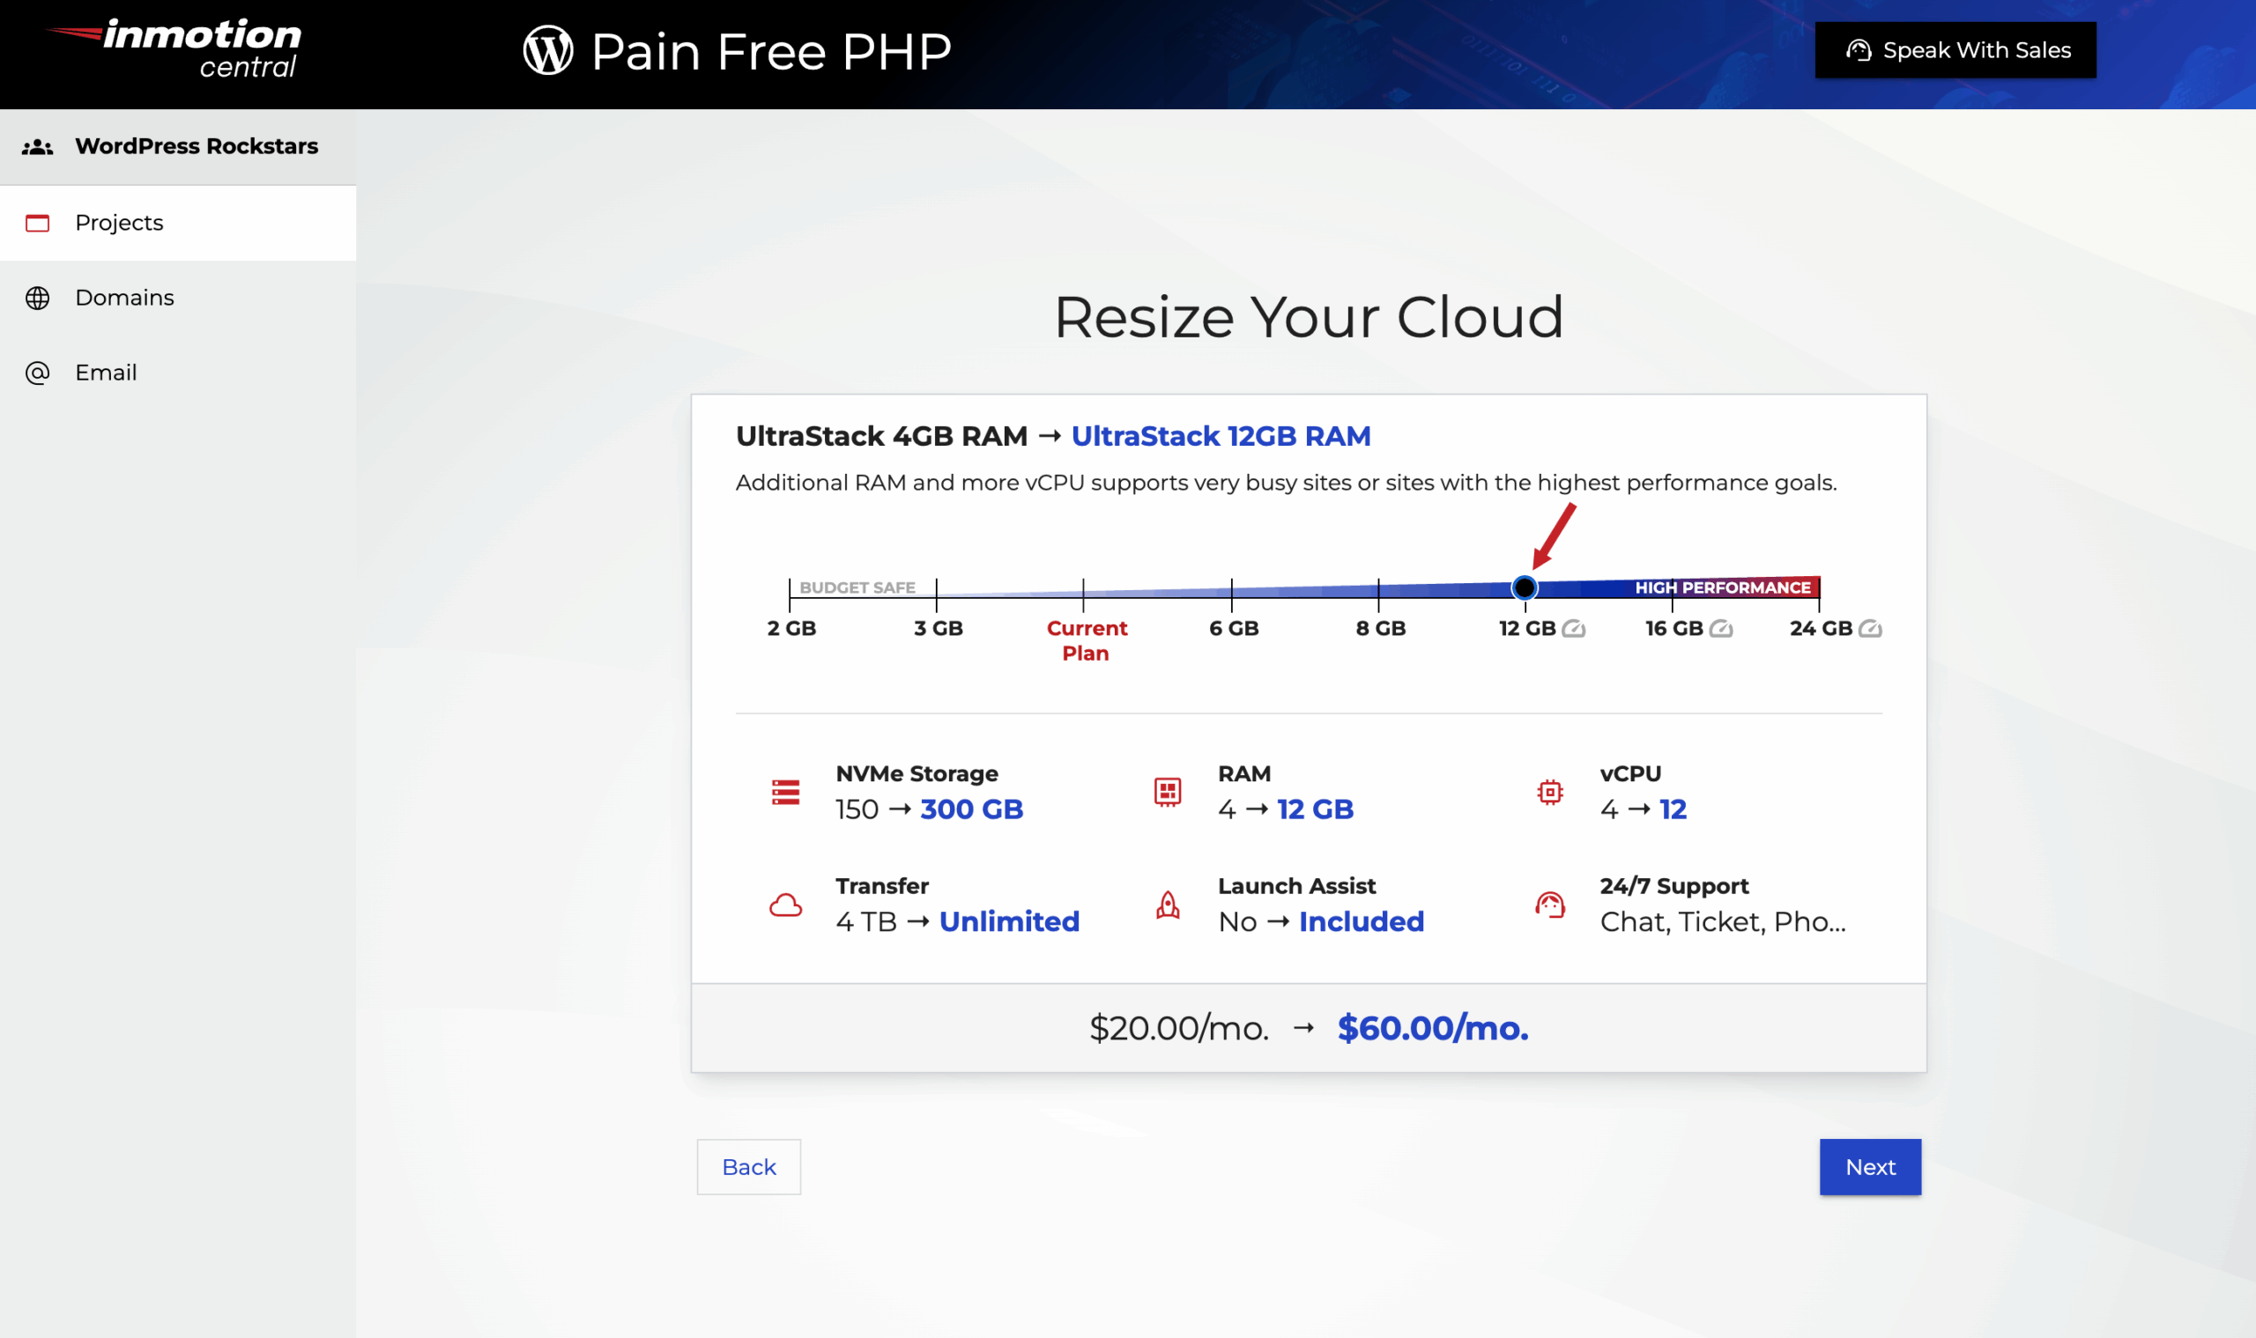
Task: Click the slider handle at 12 GB
Action: [x=1525, y=587]
